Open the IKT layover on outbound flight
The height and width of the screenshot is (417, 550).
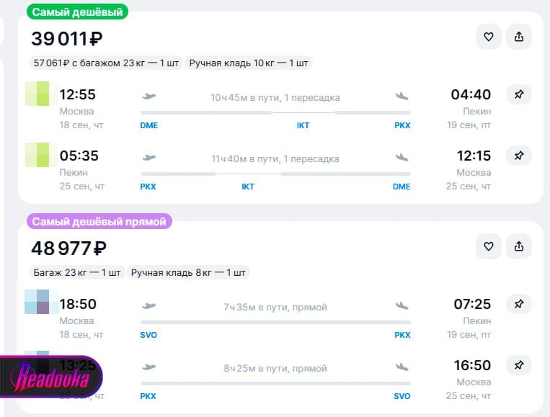303,125
